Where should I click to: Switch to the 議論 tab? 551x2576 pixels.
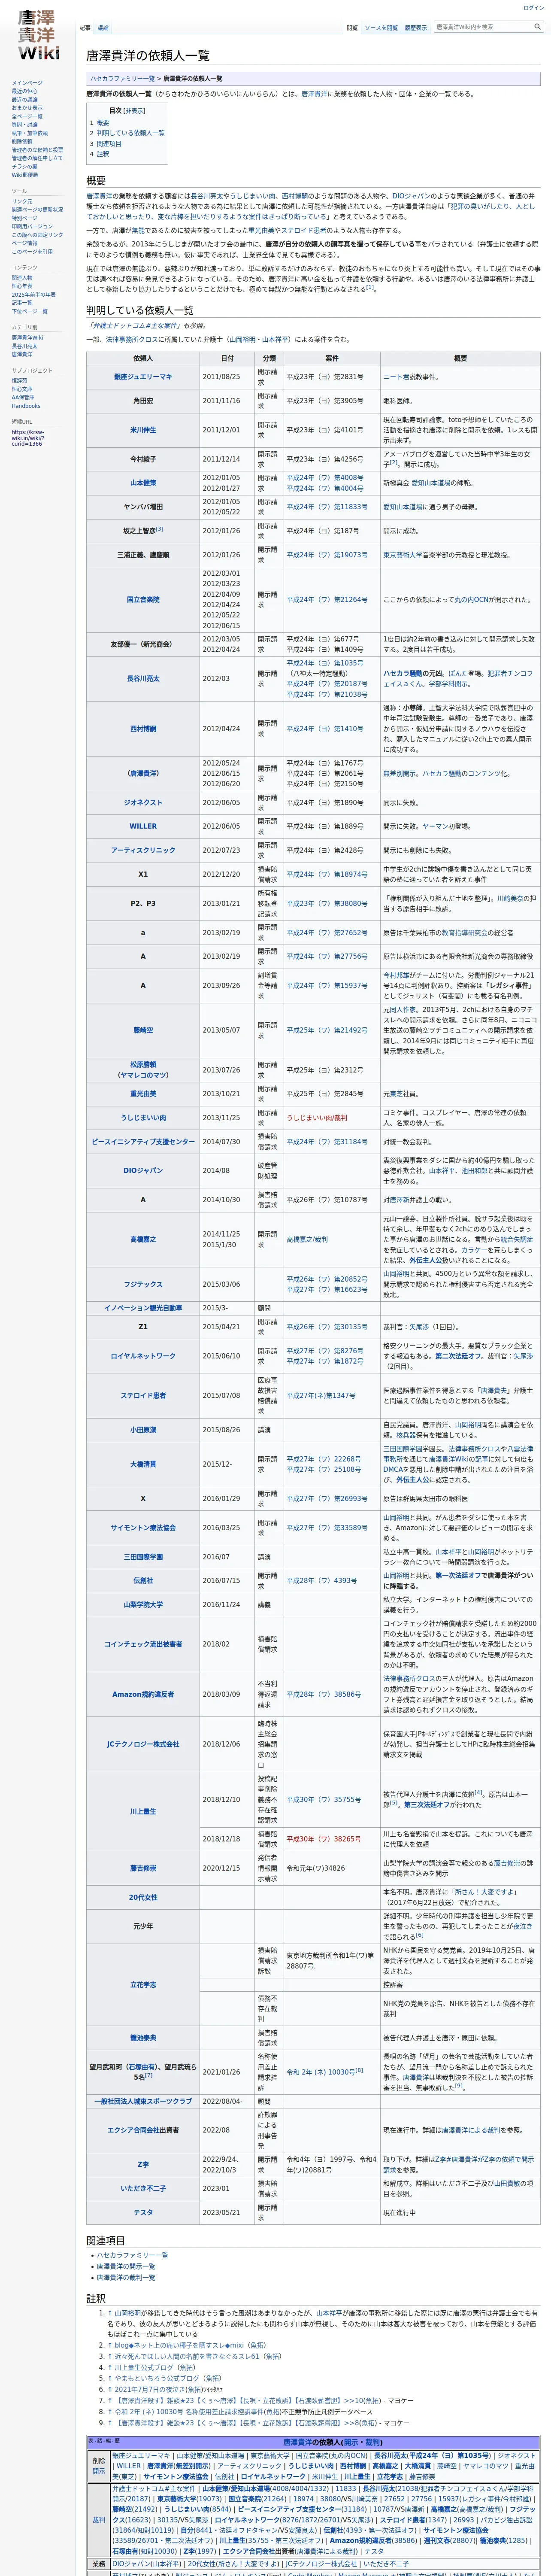click(103, 28)
